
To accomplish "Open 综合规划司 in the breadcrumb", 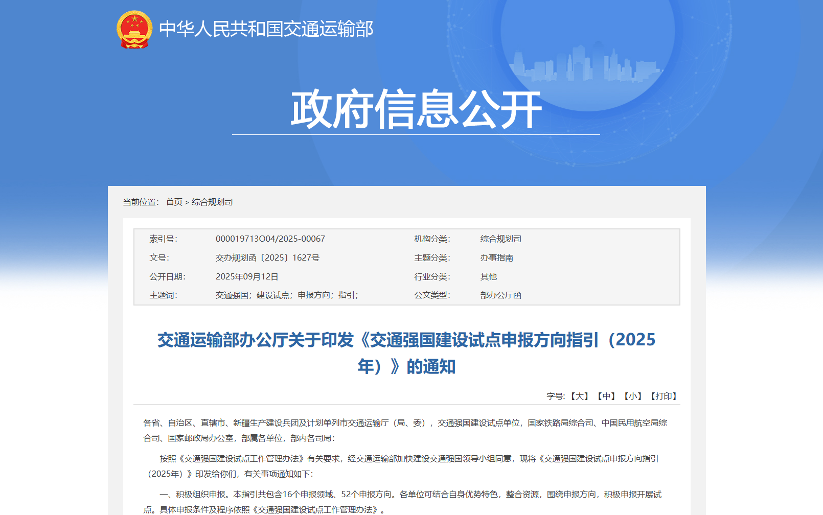I will 212,202.
